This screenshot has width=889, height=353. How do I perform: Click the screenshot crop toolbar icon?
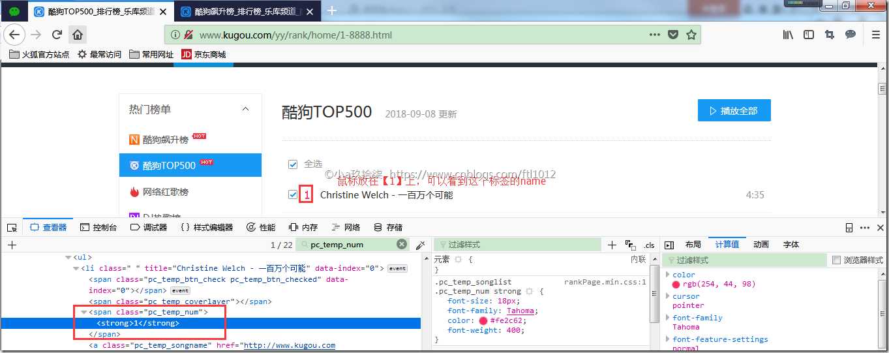click(830, 35)
